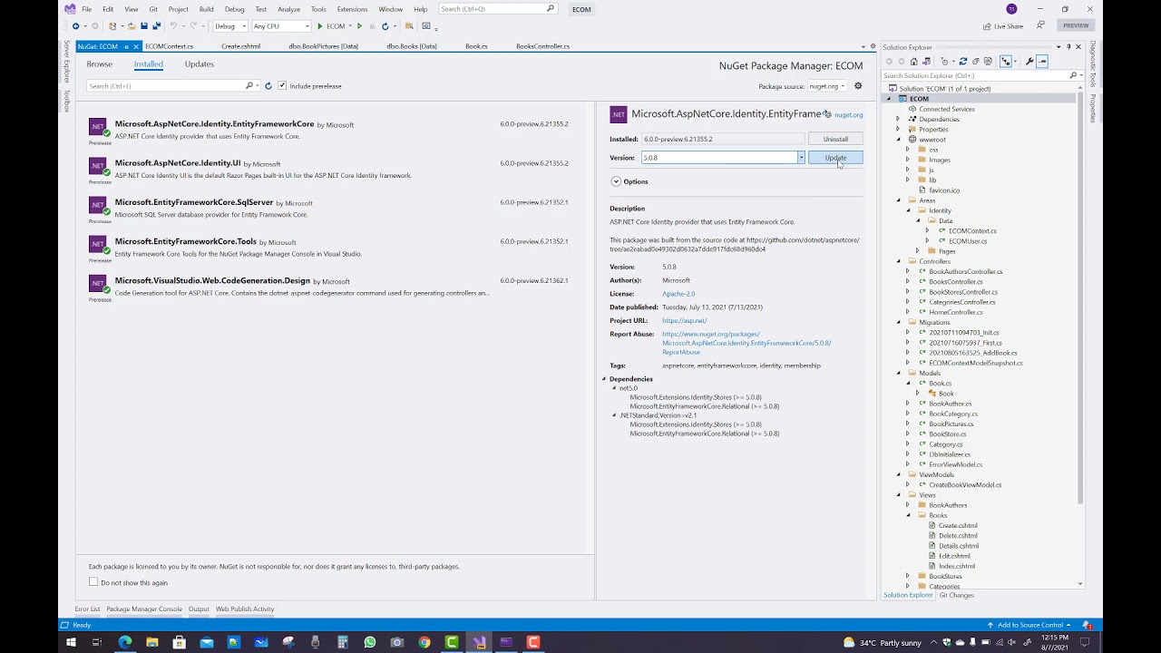Click Sync with Active Document icon
Viewport: 1161px width, 653px height.
963,62
